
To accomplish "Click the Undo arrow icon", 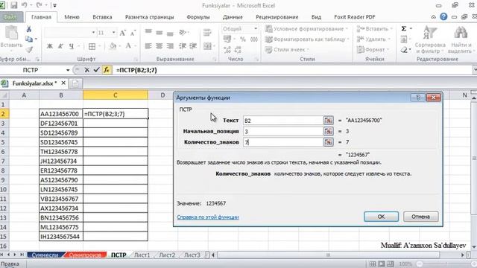I will coord(25,5).
